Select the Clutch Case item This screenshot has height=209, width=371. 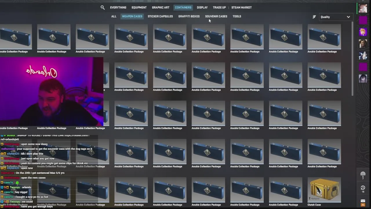click(x=324, y=190)
